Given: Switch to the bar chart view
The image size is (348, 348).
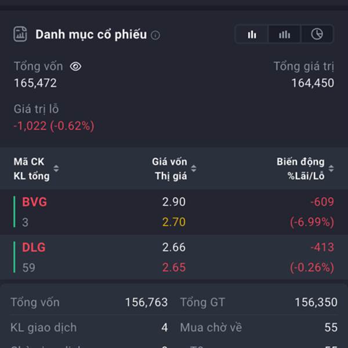Looking at the screenshot, I should pyautogui.click(x=252, y=34).
